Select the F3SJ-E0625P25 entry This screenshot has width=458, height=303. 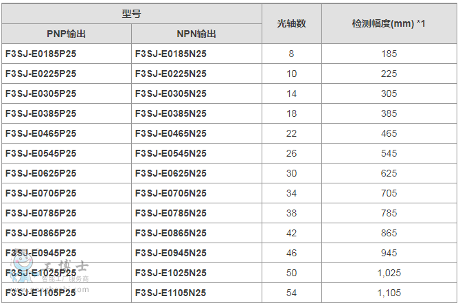coord(41,173)
